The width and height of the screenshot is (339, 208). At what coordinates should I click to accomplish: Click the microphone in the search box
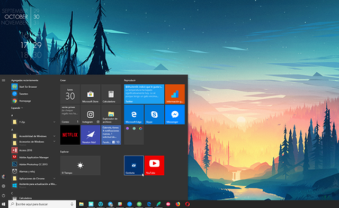pos(72,204)
